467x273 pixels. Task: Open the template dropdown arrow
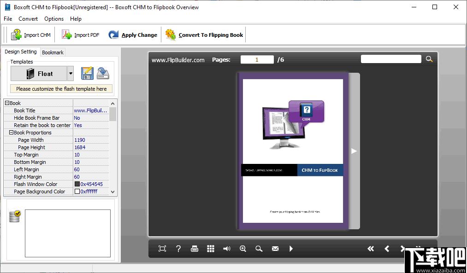click(70, 74)
